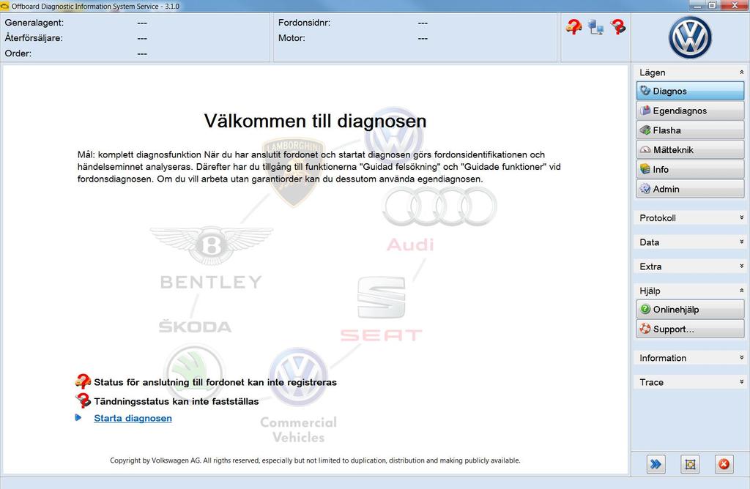Open the Flasha mode
Viewport: 750px width, 489px height.
coord(690,130)
